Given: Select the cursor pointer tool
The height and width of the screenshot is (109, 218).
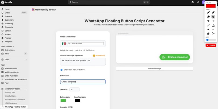Looking at the screenshot, I should (213, 17).
